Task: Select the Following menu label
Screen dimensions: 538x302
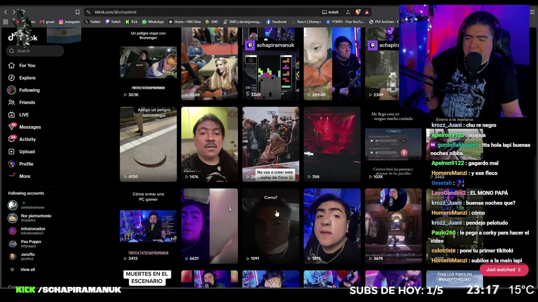Action: 29,90
